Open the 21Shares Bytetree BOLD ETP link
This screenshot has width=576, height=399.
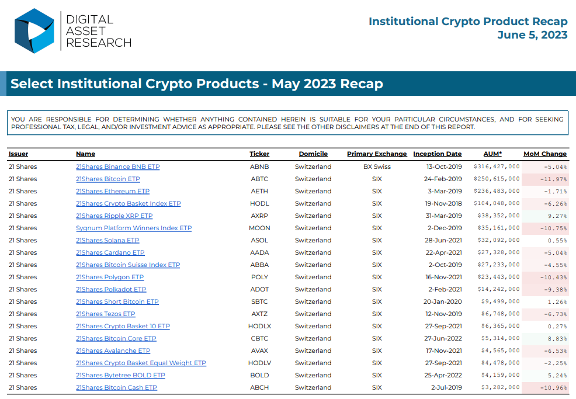pos(120,375)
